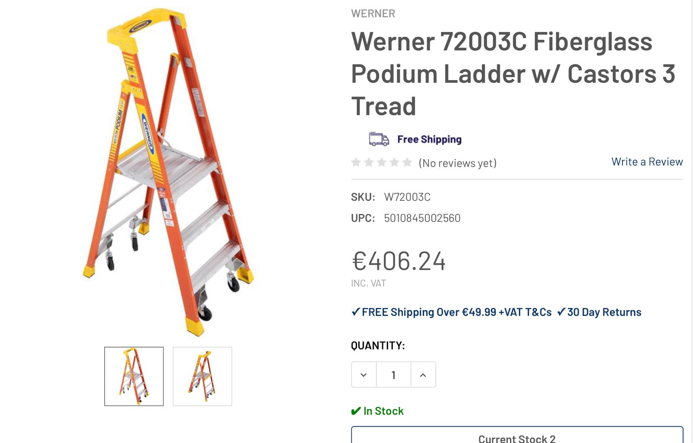Click the checkmark before 30 Day Returns
Screen dimensions: 694x443
point(561,312)
